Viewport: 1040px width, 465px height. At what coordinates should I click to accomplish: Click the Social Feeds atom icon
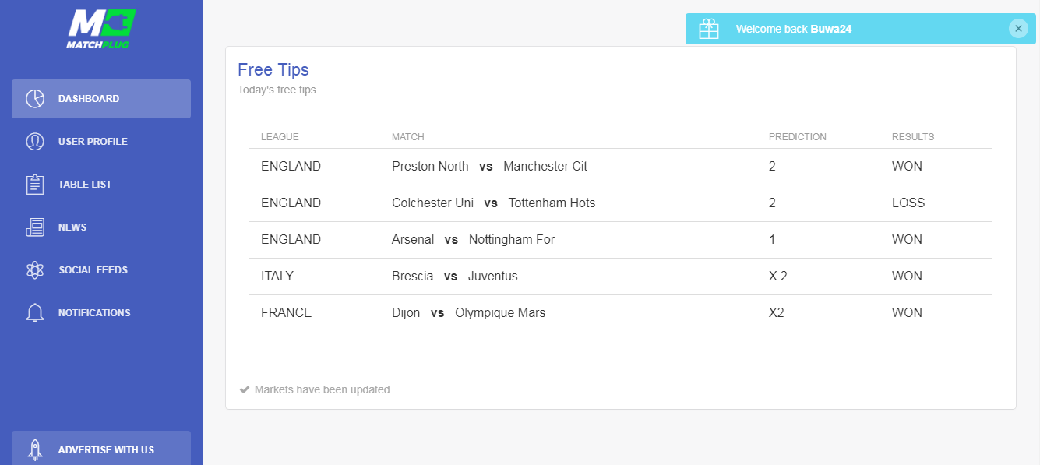[x=35, y=270]
